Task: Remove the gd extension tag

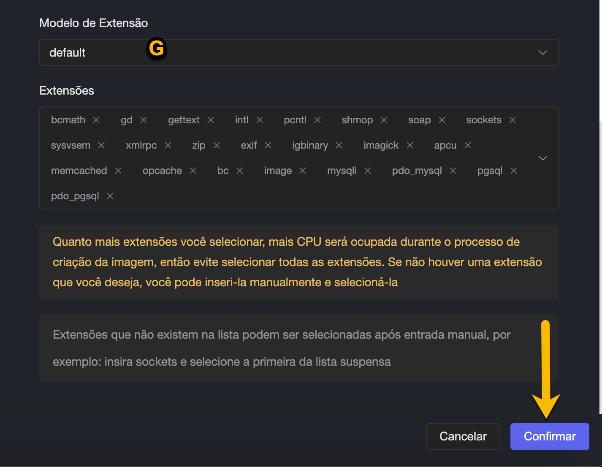Action: pos(144,120)
